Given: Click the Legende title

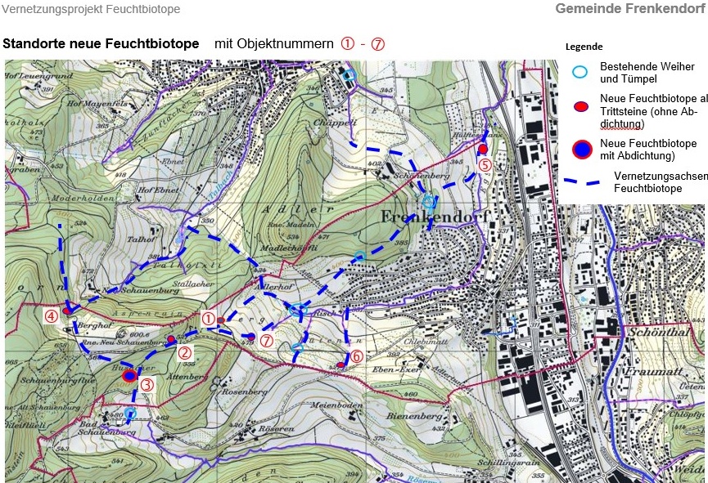Looking at the screenshot, I should pos(584,47).
